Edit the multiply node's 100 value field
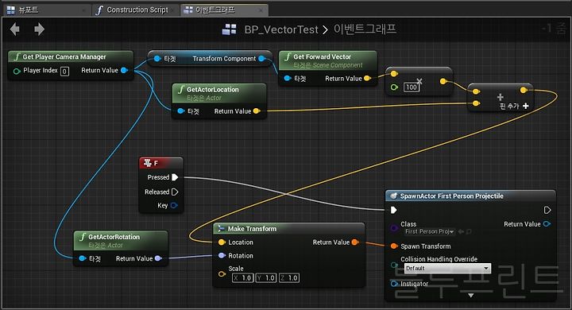This screenshot has height=310, width=572. point(412,87)
